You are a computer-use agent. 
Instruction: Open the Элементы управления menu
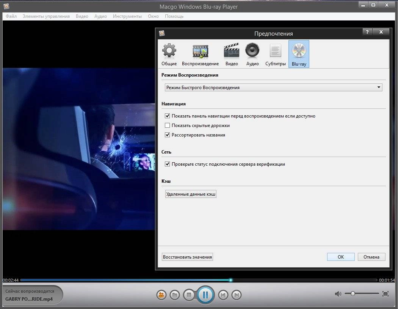coord(46,16)
